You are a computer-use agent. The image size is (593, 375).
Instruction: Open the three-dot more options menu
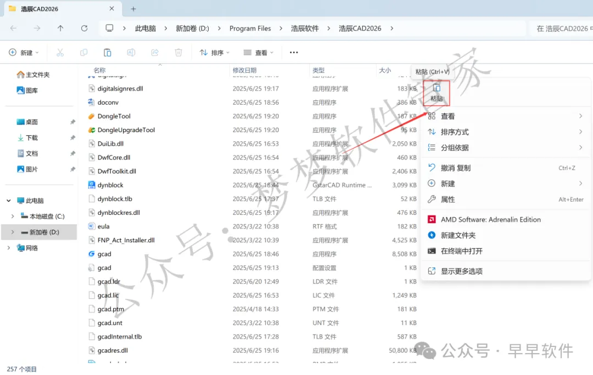[294, 53]
